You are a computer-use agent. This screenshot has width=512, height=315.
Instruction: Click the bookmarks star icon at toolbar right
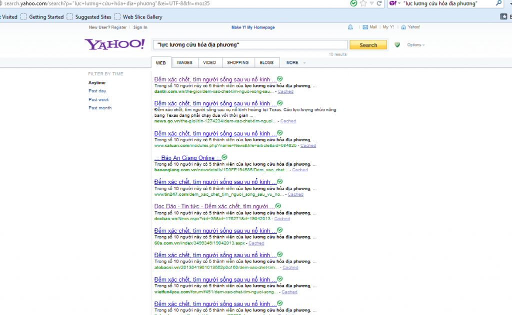[x=504, y=16]
